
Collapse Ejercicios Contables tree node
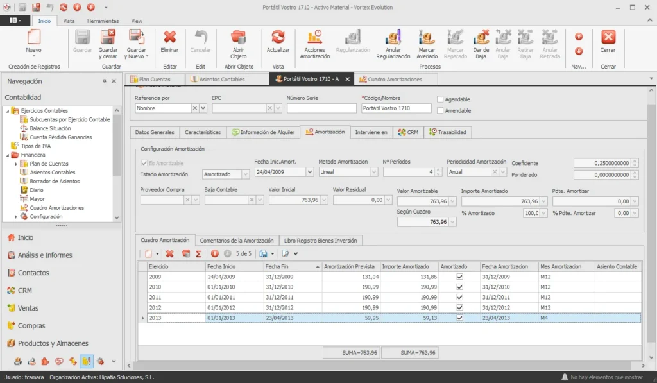pos(8,111)
